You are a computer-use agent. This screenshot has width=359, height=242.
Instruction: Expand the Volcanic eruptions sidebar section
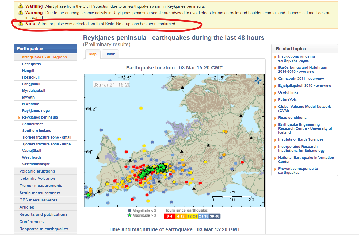tap(37, 171)
